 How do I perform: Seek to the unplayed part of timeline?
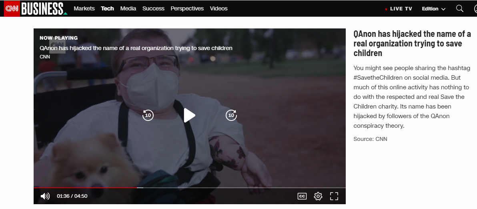coord(243,188)
